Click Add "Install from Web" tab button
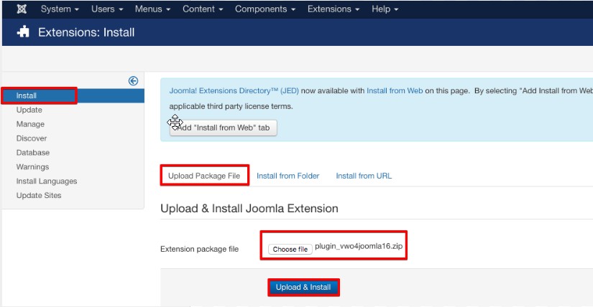Viewport: 593px width, 307px height. [x=223, y=128]
